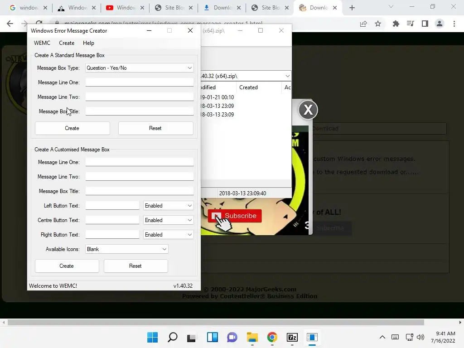Screen dimensions: 464x348
Task: Open Chat app on taskbar
Action: point(232,337)
